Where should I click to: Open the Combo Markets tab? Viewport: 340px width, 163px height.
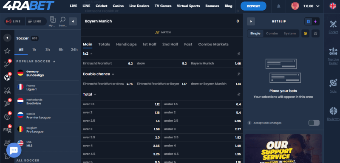(x=213, y=44)
